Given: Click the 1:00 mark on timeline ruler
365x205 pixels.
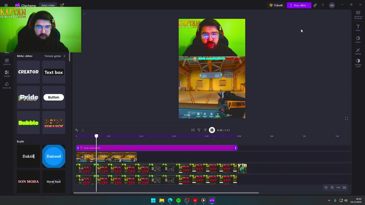Looking at the screenshot, I should (272, 136).
